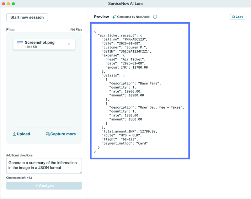
Task: Select the Screenshot.png file thumbnail icon
Action: coord(20,44)
